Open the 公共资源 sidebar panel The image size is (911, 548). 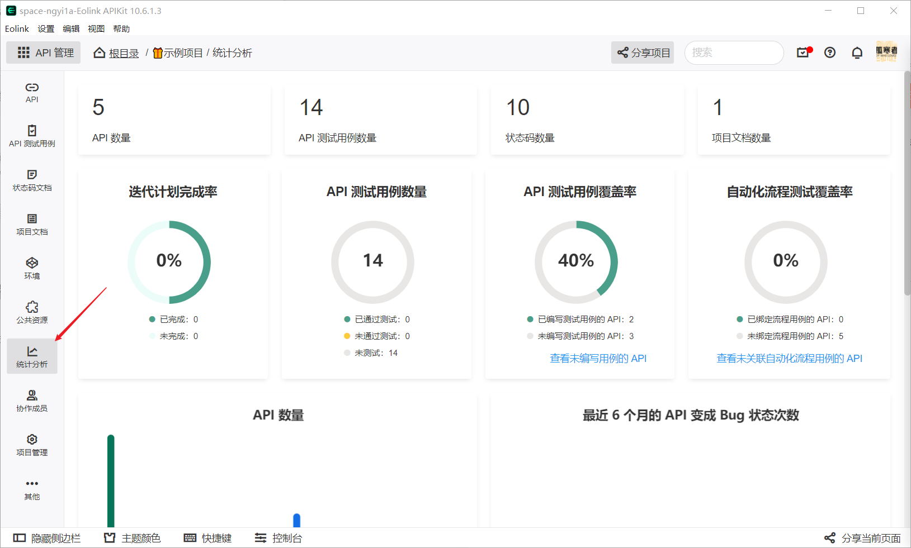click(x=32, y=312)
